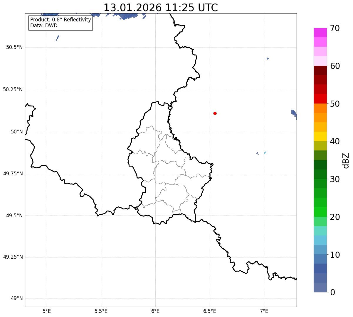Click the 'Product: 0.8° Reflectivity' text
Screen dimensions: 353x317
click(60, 20)
